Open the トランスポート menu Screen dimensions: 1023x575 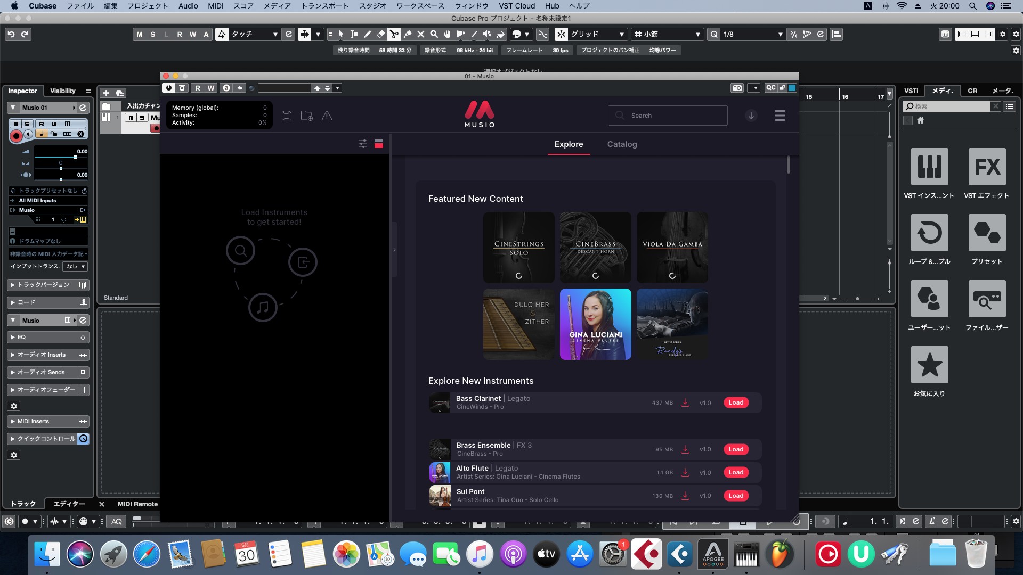[x=325, y=6]
